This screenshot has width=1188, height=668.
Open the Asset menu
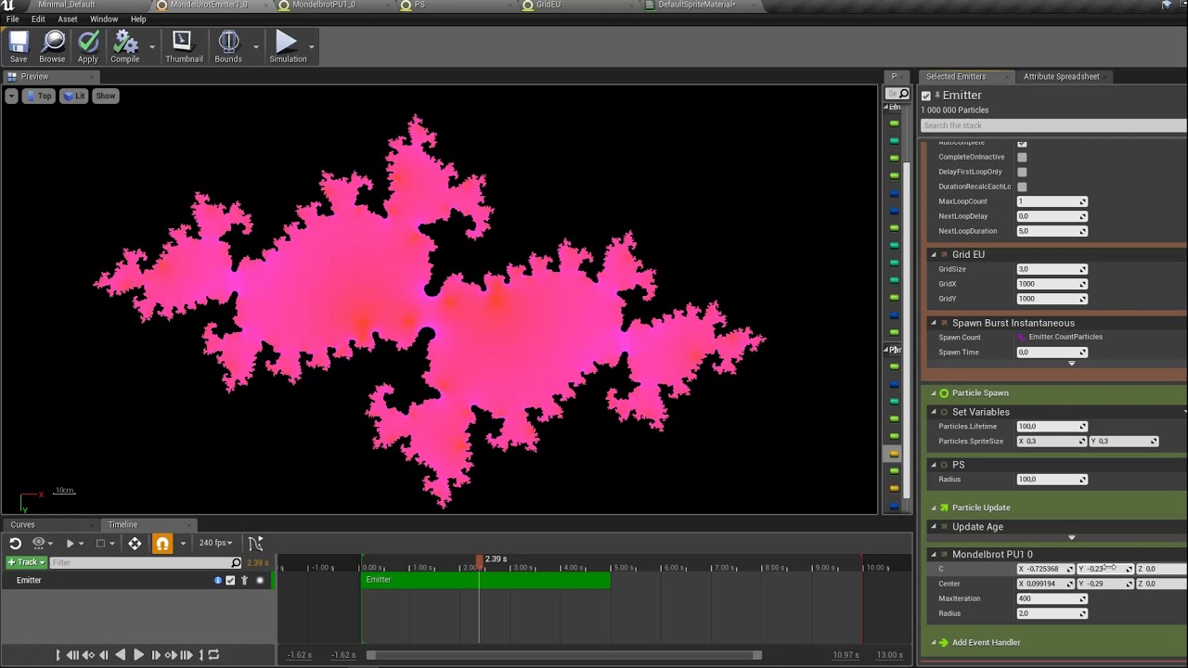(x=68, y=19)
